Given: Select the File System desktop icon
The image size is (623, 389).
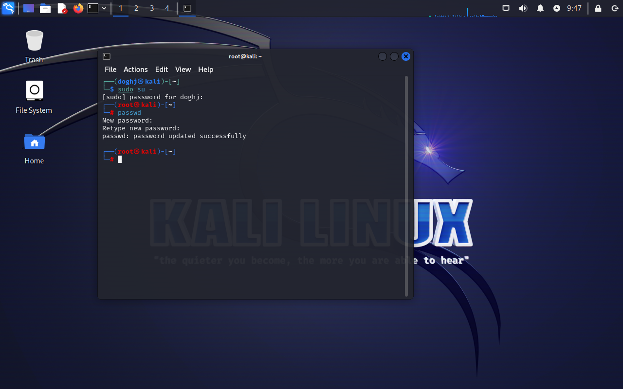Looking at the screenshot, I should [34, 97].
